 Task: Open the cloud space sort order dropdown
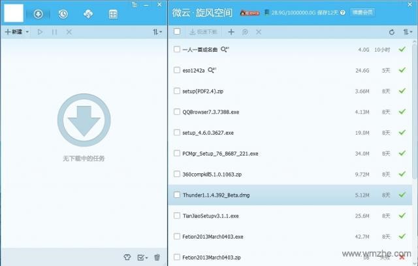coord(408,32)
